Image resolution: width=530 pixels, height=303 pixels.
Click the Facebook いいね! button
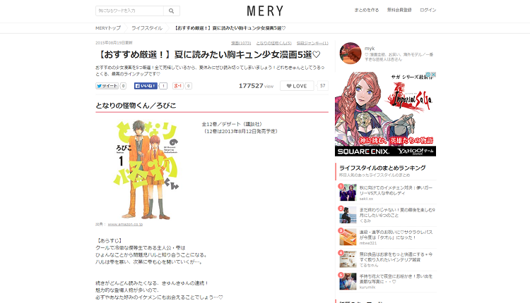[146, 86]
